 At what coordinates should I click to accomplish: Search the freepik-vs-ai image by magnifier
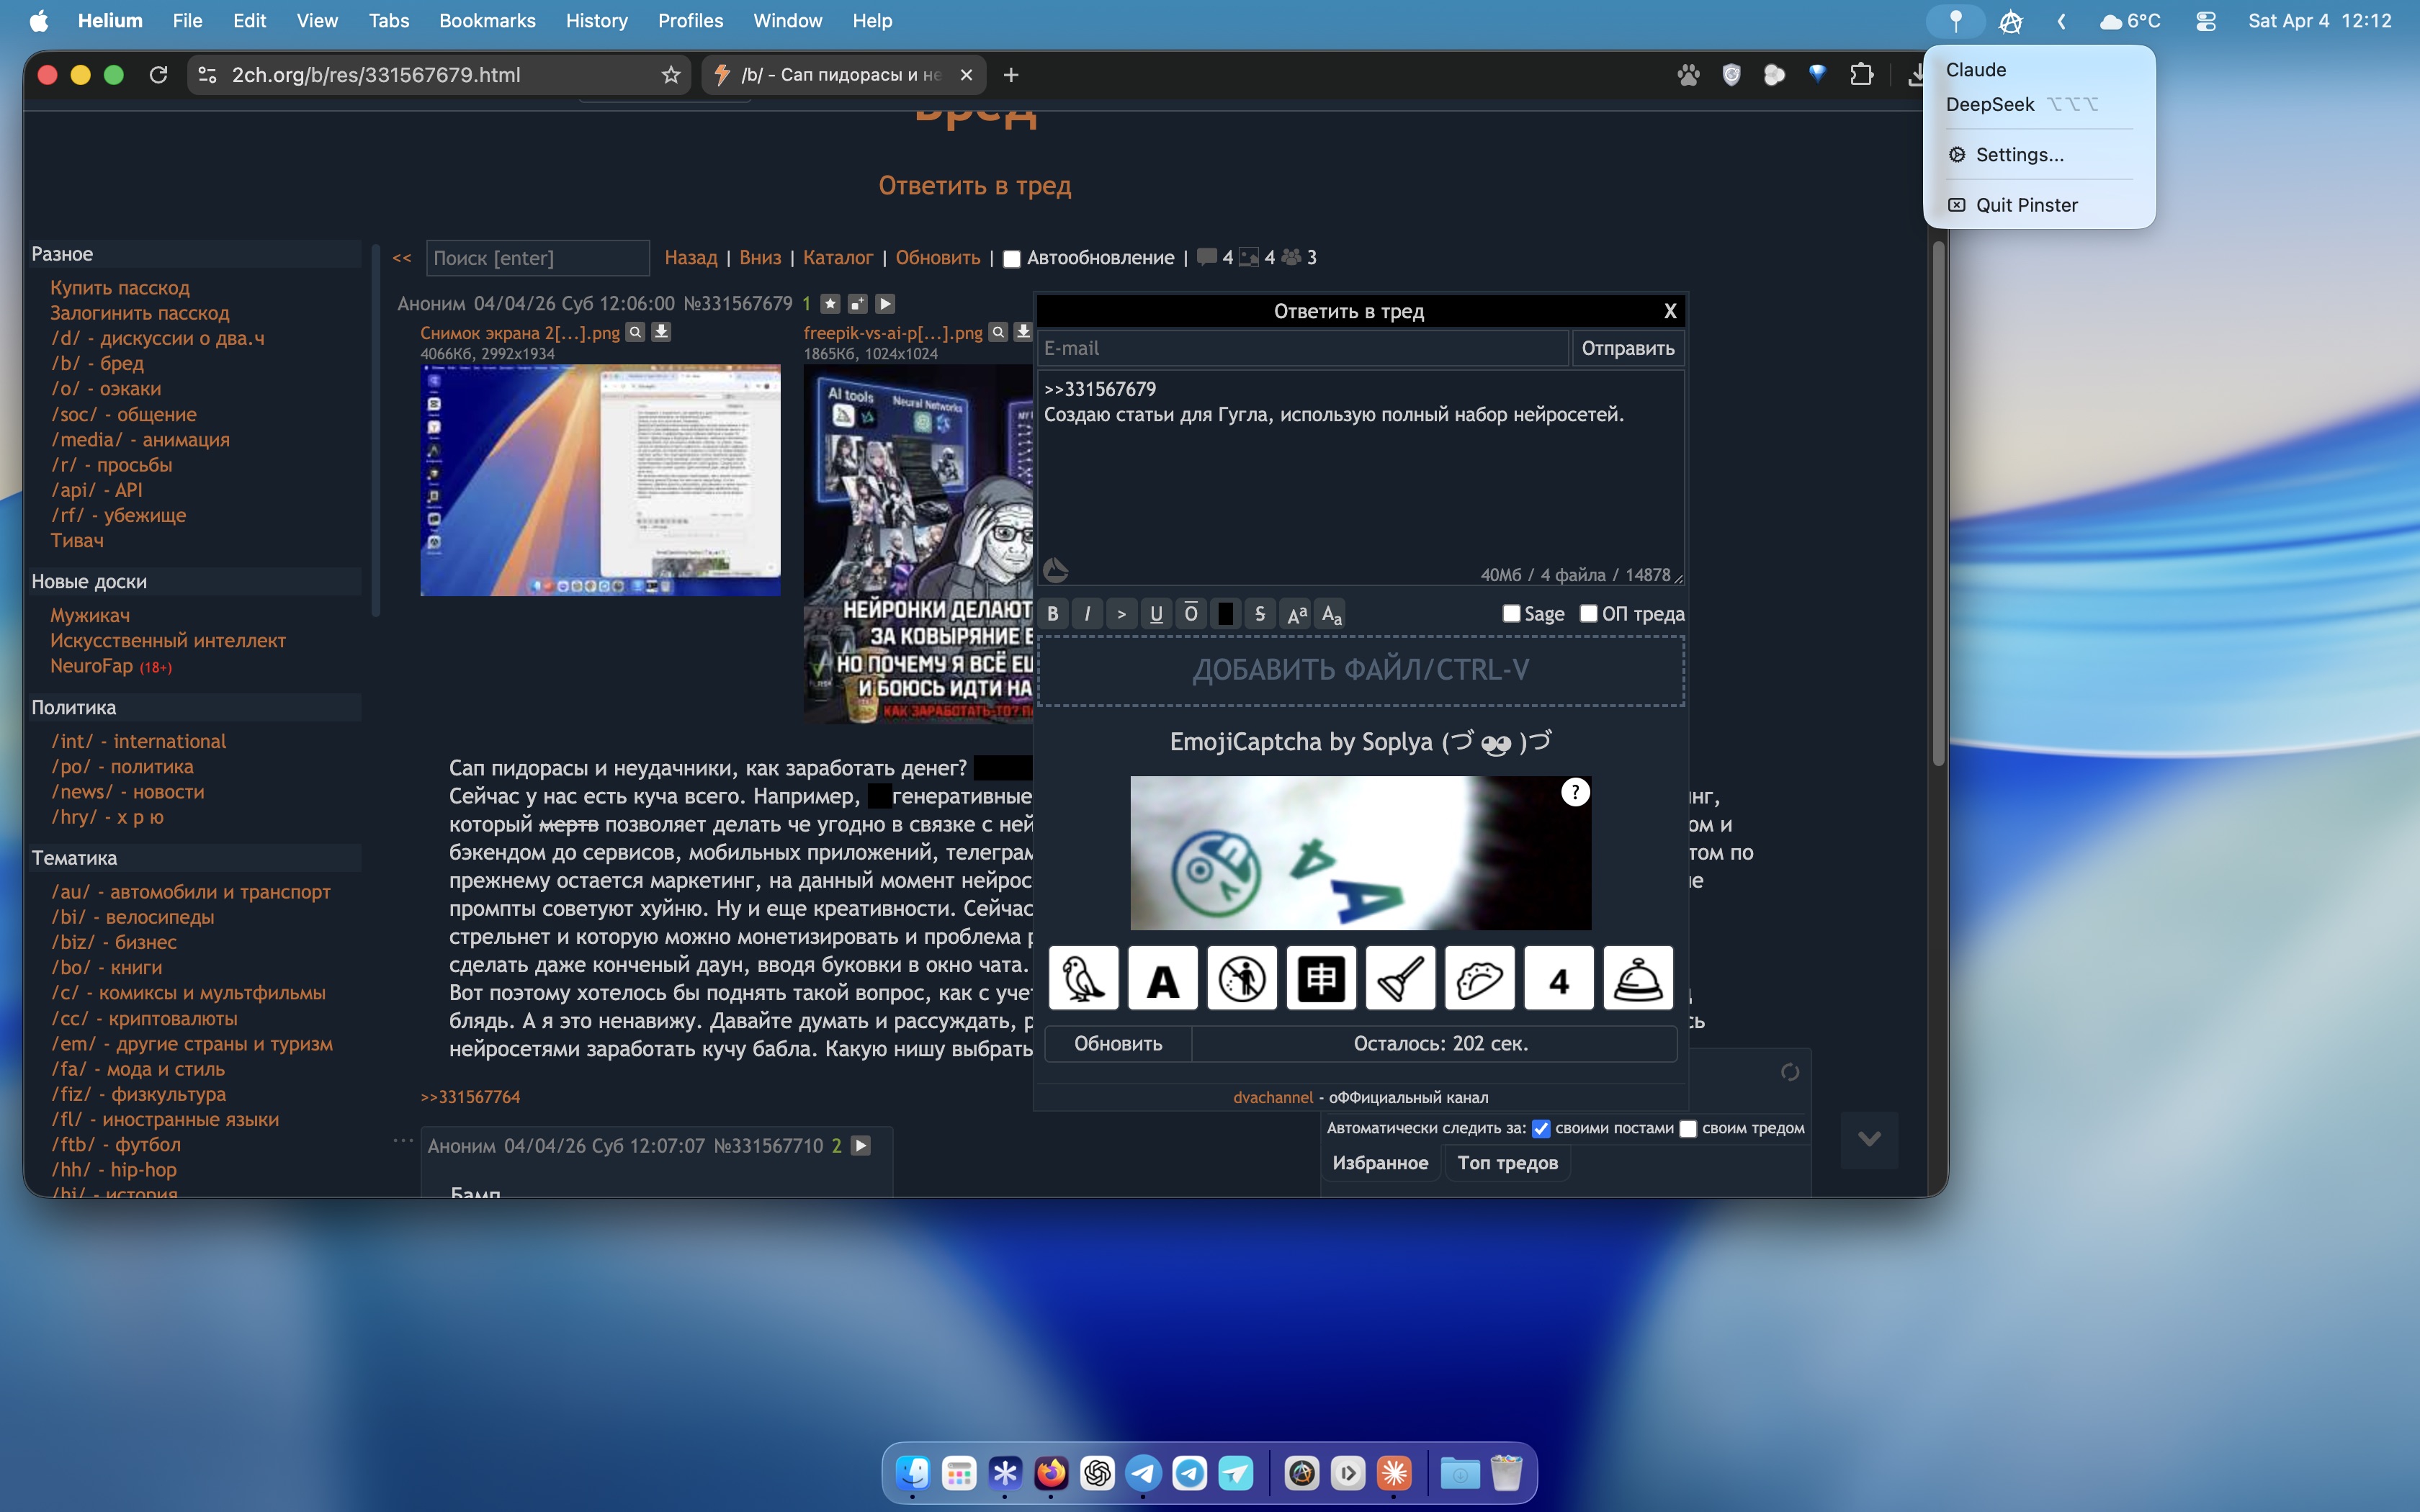click(998, 332)
